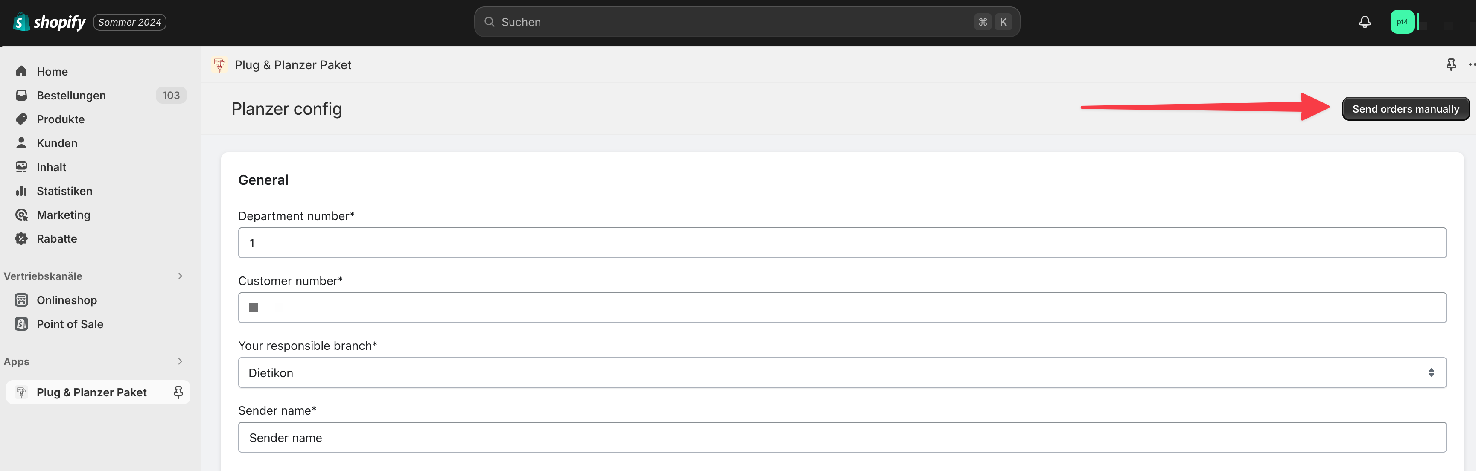
Task: Click the Statistiken bar chart icon
Action: (22, 191)
